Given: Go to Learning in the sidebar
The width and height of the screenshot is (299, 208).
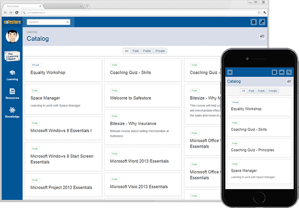Looking at the screenshot, I should (12, 75).
